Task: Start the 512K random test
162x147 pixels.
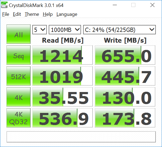Action: [x=19, y=76]
